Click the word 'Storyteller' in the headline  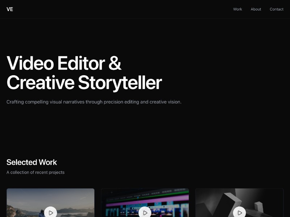pos(120,82)
